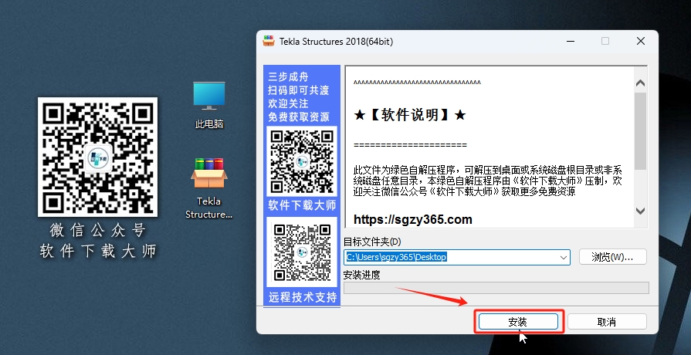
Task: Click the ★【软件说明】★ heading
Action: (410, 116)
